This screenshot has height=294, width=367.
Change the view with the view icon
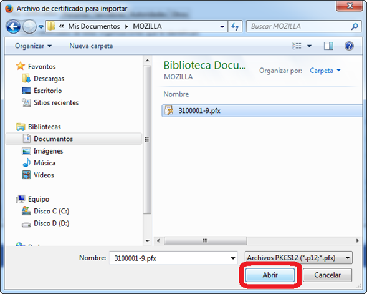[x=297, y=46]
